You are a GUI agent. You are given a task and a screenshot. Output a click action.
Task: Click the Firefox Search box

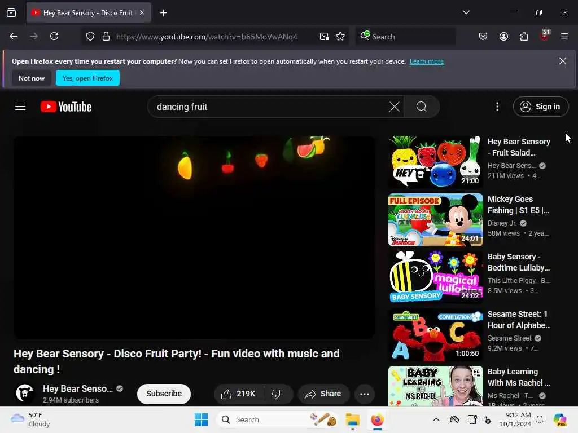[405, 37]
